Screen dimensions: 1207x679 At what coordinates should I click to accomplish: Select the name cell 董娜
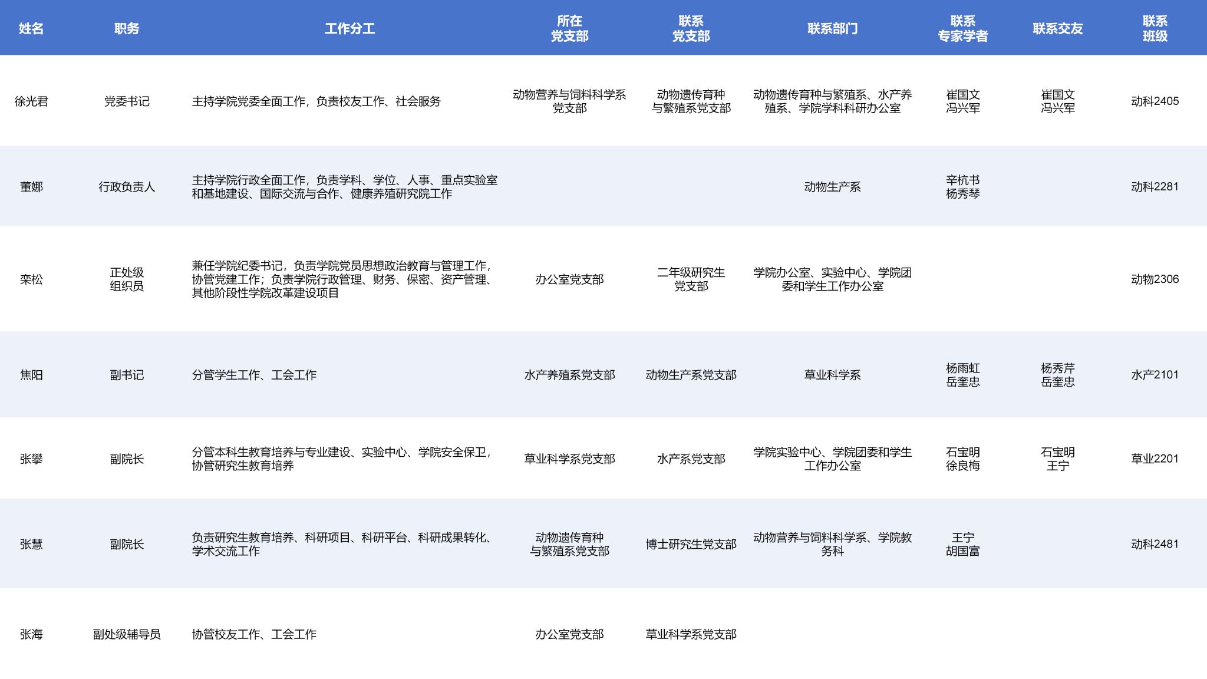[31, 187]
